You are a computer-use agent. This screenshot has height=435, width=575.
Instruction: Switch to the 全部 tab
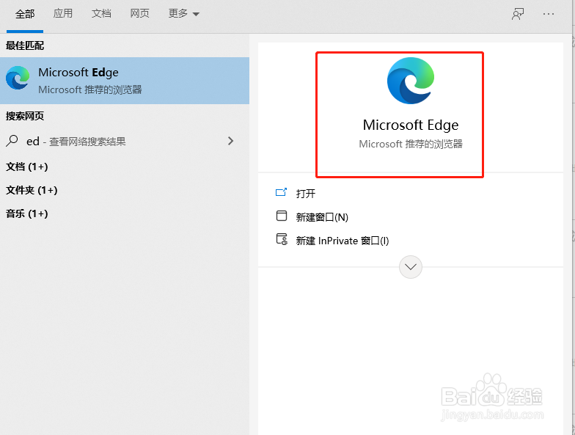[x=25, y=14]
